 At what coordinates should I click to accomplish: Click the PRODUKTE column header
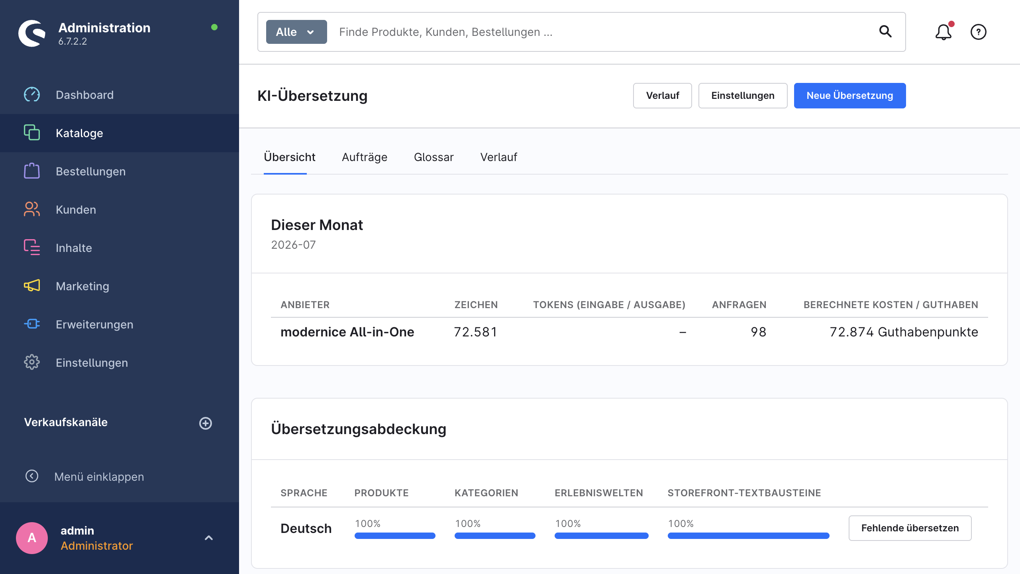point(381,493)
